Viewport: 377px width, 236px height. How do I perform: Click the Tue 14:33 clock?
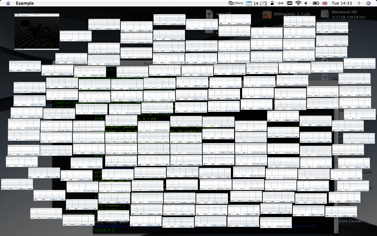pos(342,3)
